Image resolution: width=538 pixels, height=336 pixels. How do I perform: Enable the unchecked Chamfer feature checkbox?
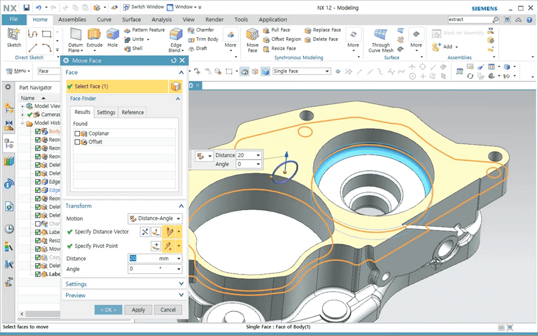click(38, 224)
